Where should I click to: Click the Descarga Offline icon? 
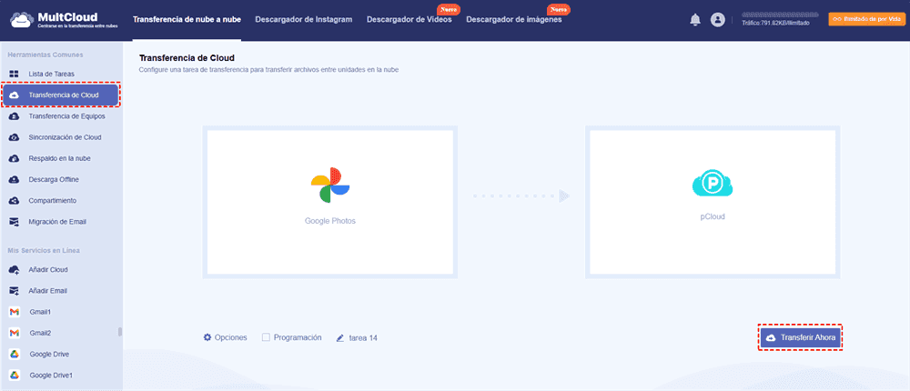15,180
